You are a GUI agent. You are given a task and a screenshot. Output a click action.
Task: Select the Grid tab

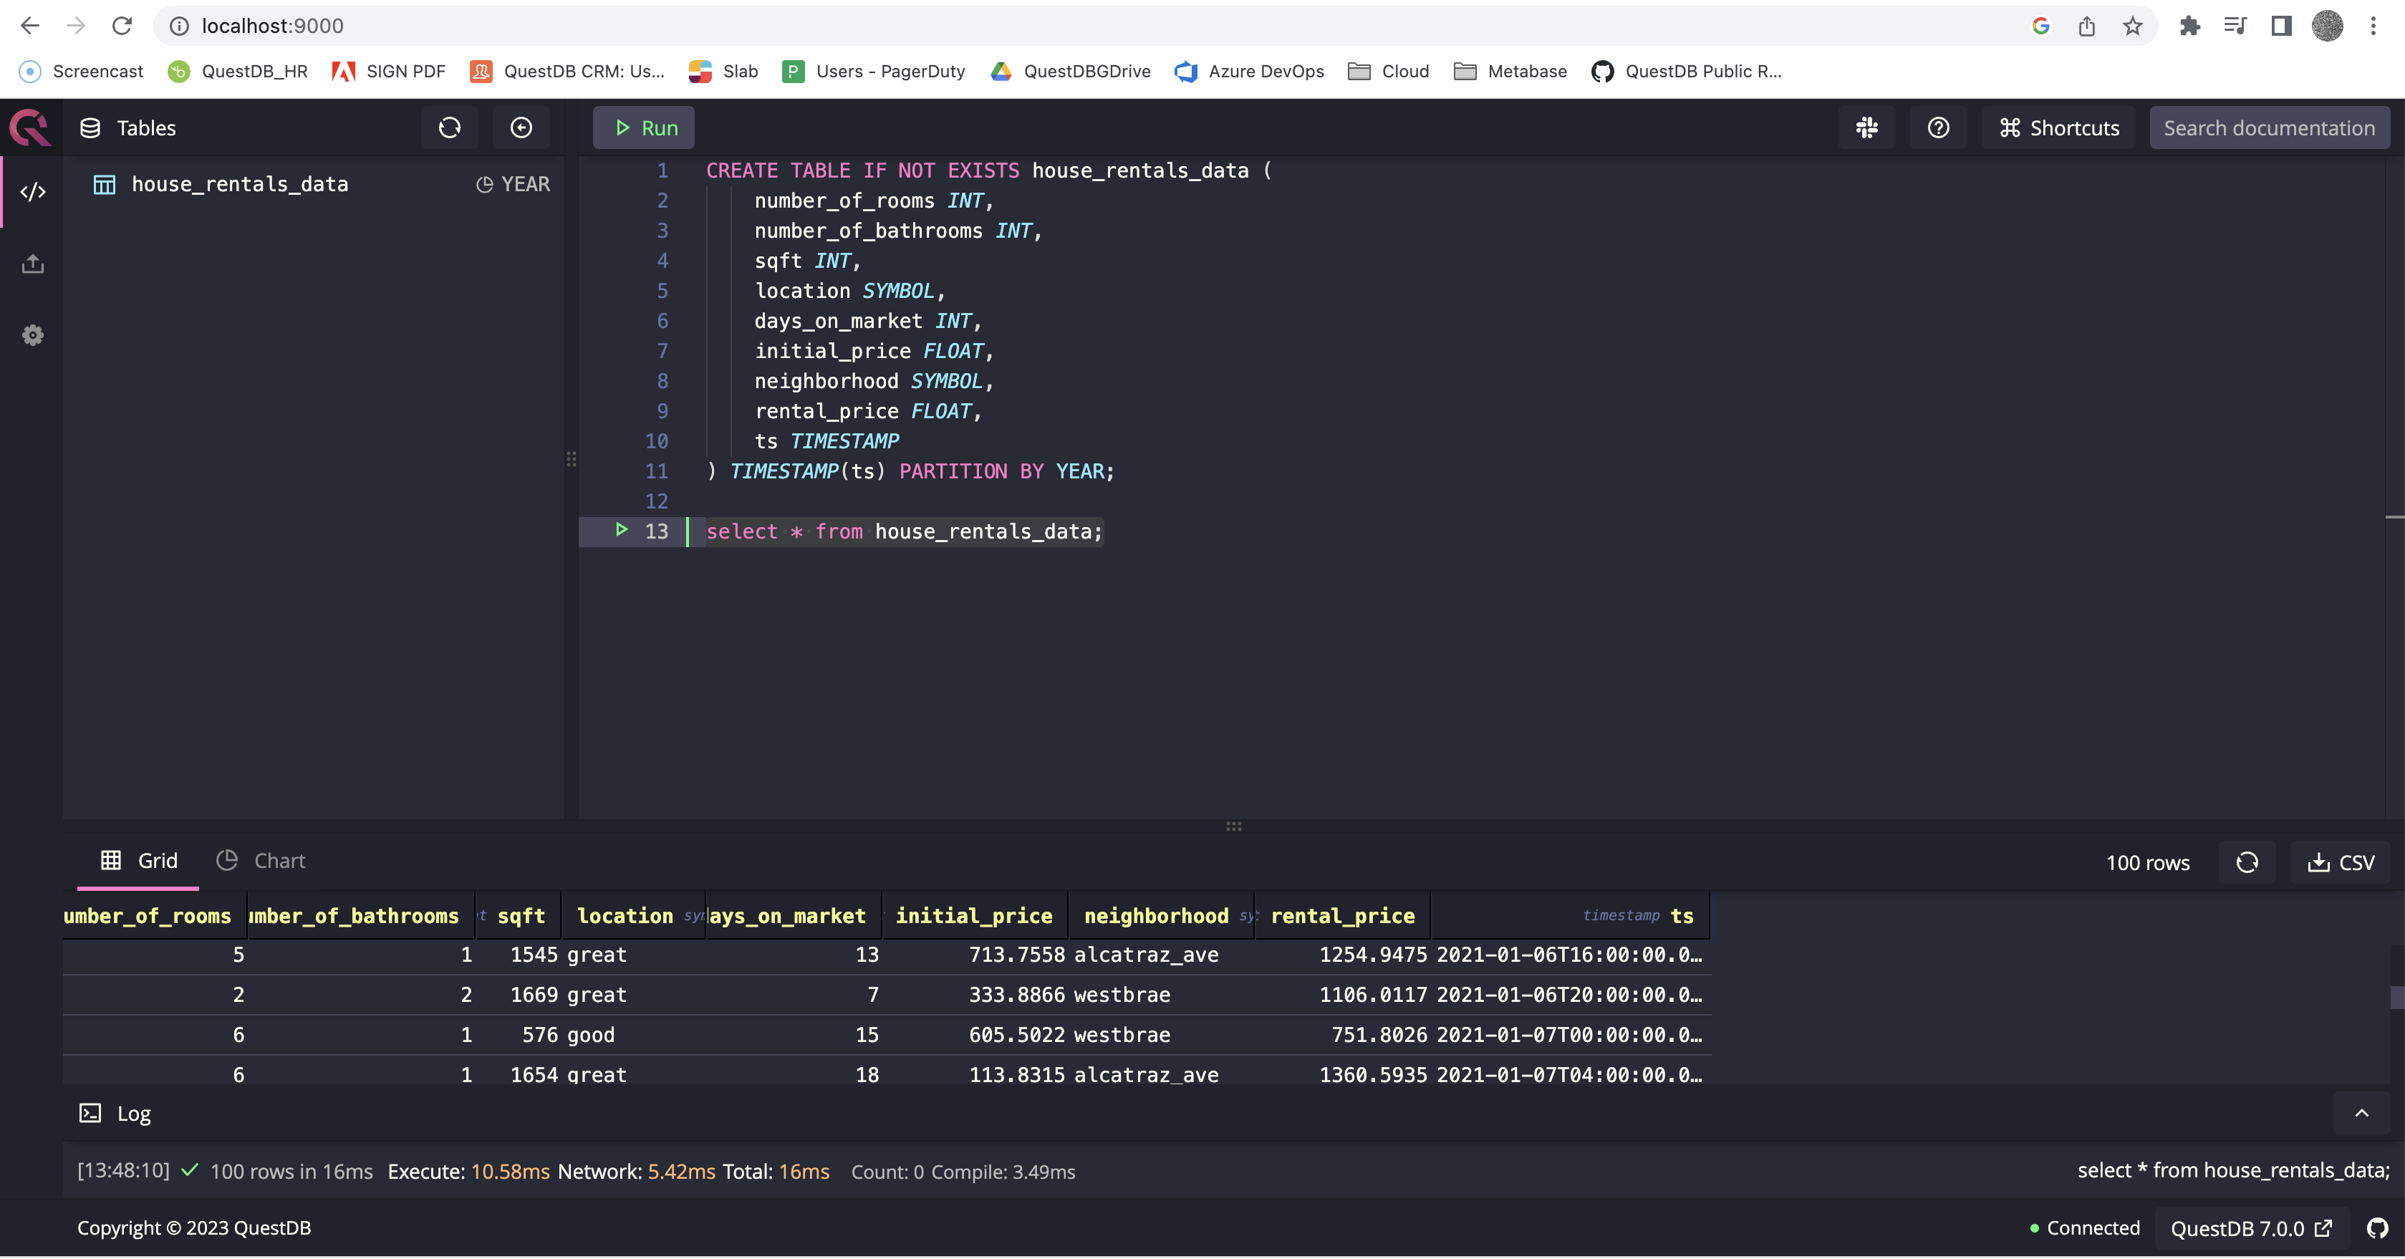(x=139, y=861)
